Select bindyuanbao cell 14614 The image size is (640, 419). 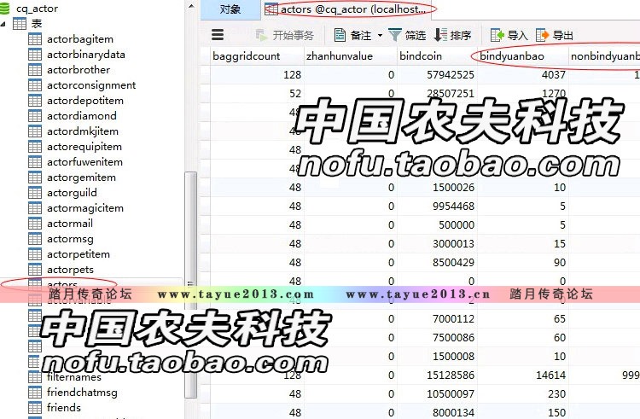(523, 375)
